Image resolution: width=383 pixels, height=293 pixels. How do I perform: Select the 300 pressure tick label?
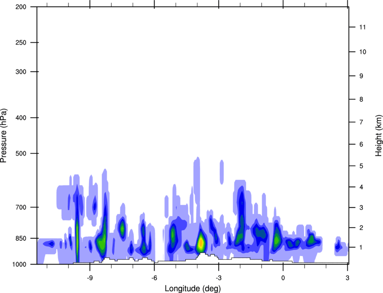pos(21,72)
